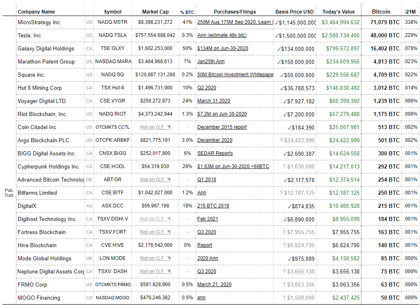Select market cap $120,887,131,288
The height and width of the screenshot is (305, 420).
pyautogui.click(x=155, y=75)
